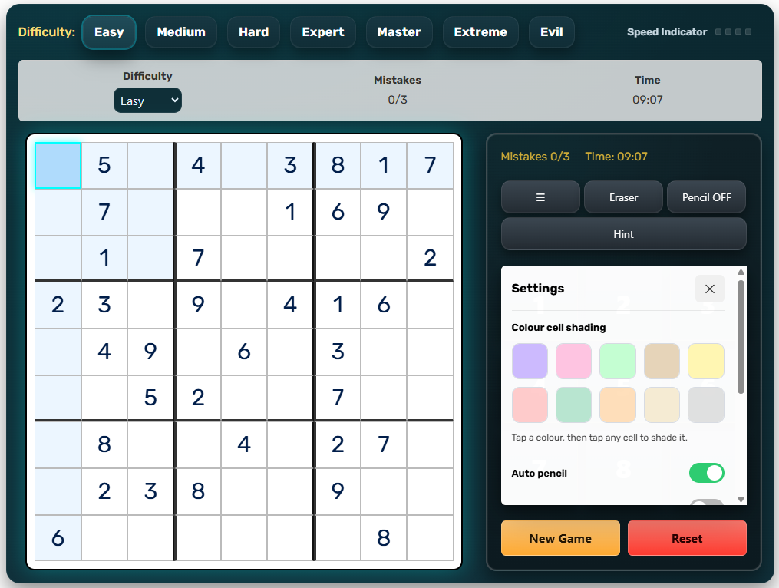
Task: Disable Auto pencil
Action: coord(705,473)
